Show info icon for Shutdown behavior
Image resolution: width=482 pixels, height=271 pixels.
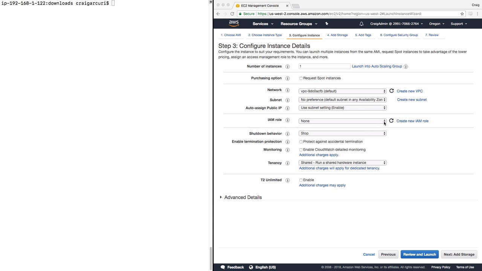pos(287,134)
